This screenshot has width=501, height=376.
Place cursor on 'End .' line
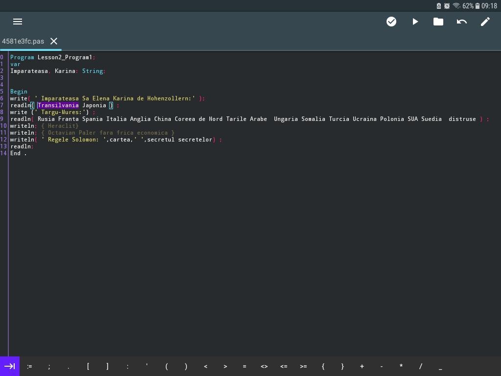19,153
